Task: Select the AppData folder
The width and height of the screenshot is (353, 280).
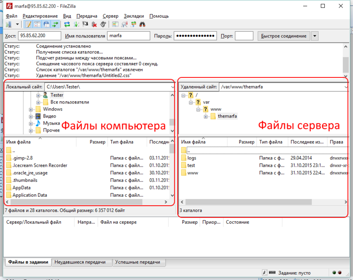Action: 21,188
